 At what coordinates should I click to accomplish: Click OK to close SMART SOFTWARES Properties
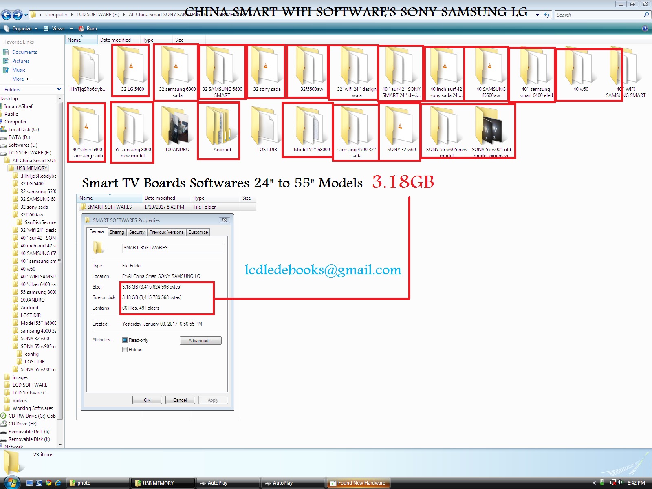[147, 400]
